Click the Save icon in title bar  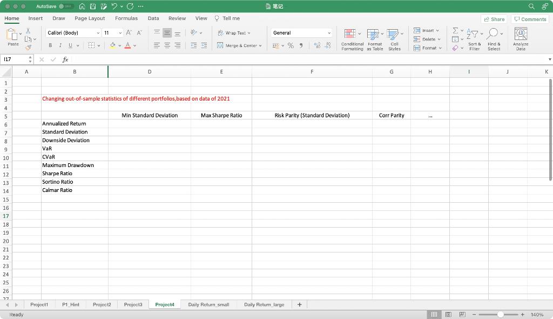click(x=93, y=6)
